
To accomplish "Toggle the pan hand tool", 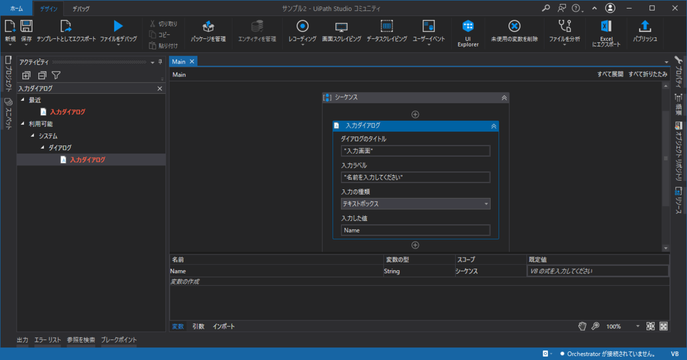I will pyautogui.click(x=582, y=326).
